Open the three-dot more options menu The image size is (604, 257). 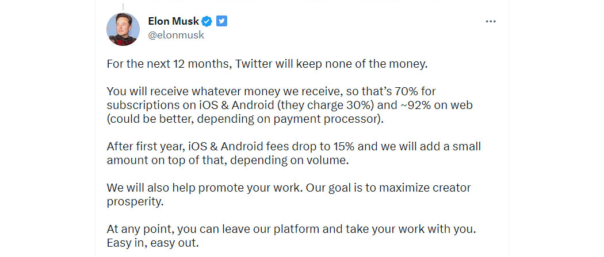[x=490, y=22]
